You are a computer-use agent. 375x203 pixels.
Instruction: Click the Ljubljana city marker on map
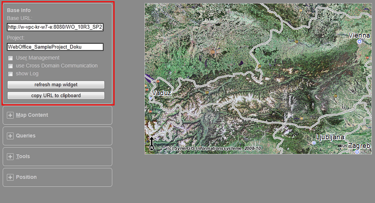[314, 143]
